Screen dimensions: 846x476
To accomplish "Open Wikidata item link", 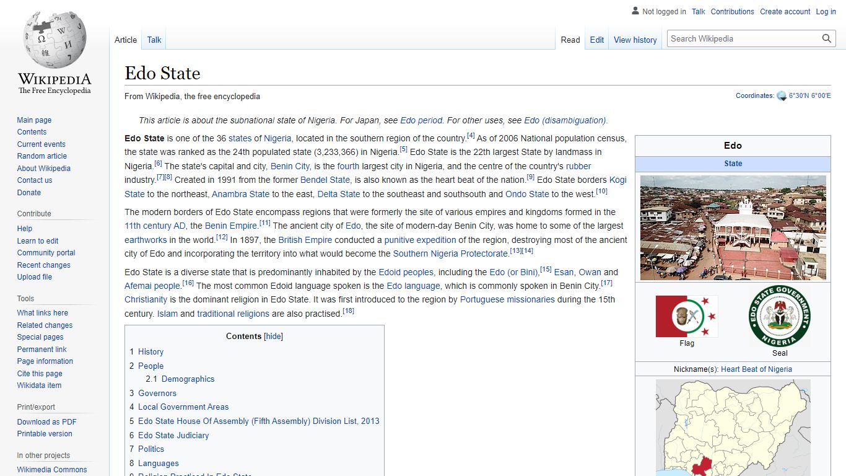I will coord(39,386).
